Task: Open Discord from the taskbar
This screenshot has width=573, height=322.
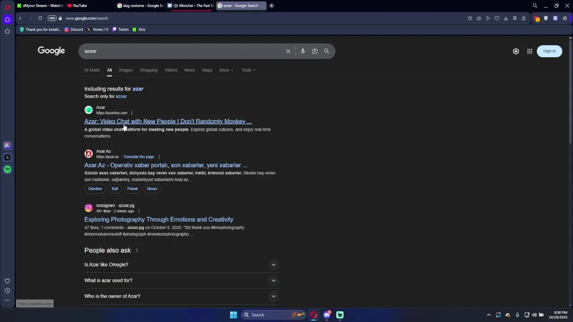Action: pyautogui.click(x=327, y=315)
